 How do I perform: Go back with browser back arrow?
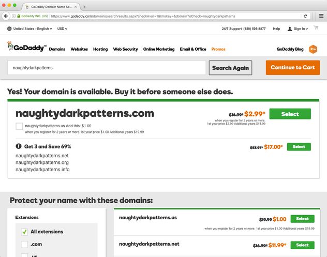point(6,16)
